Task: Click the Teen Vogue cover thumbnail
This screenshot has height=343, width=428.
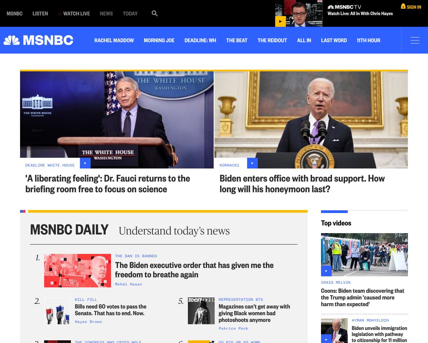Action: coord(201,311)
